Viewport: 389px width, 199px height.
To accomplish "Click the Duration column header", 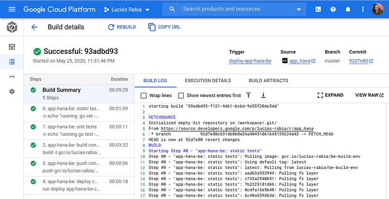I will [119, 79].
